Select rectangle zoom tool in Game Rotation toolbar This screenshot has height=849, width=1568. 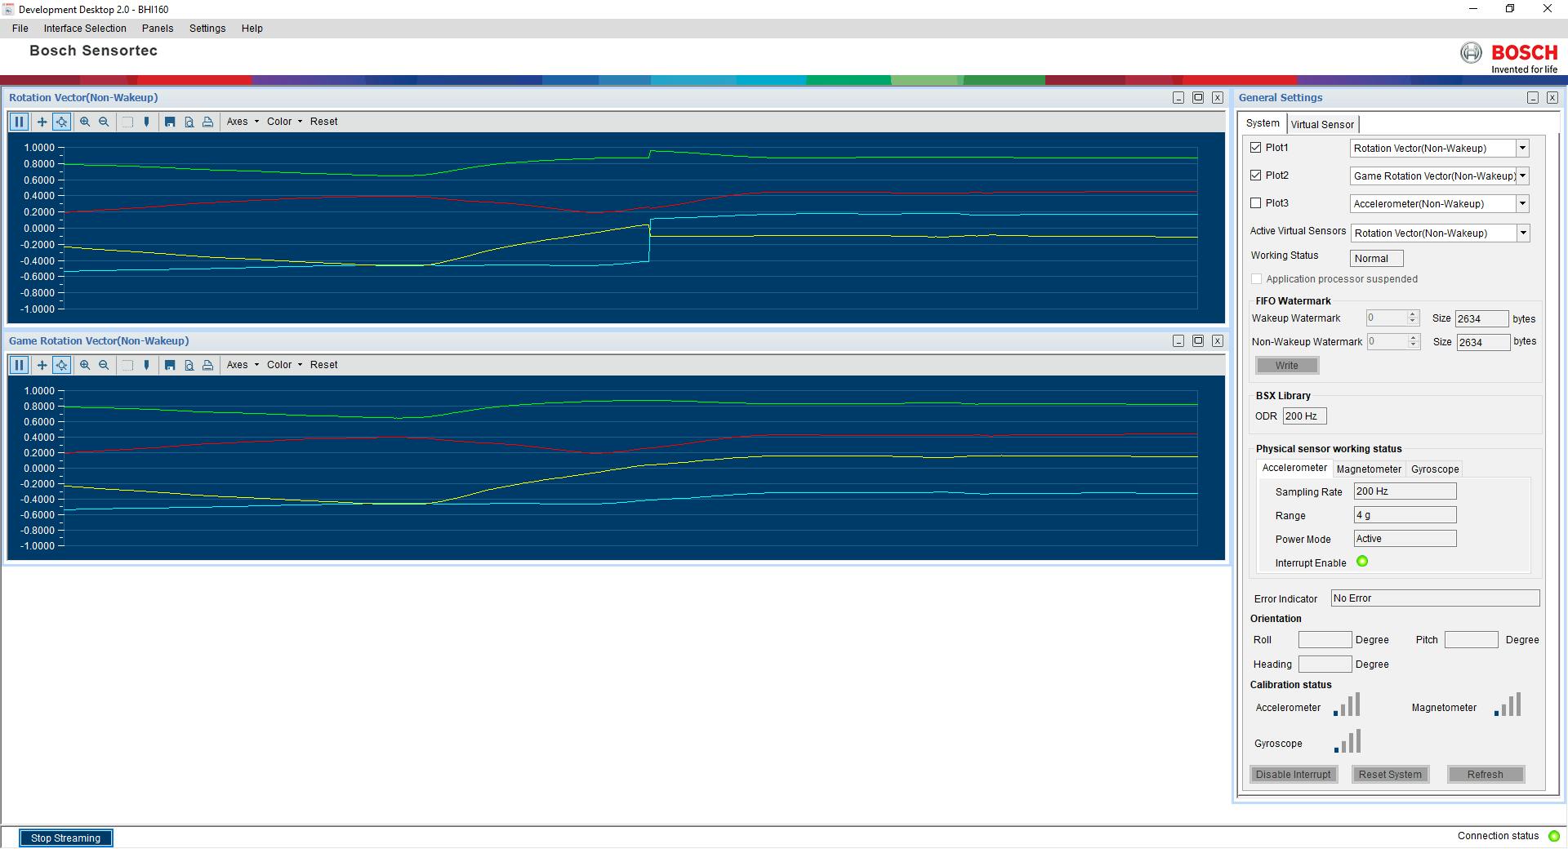127,365
